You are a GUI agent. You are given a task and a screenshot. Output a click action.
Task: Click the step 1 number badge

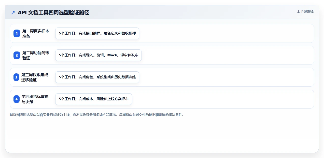[17, 33]
